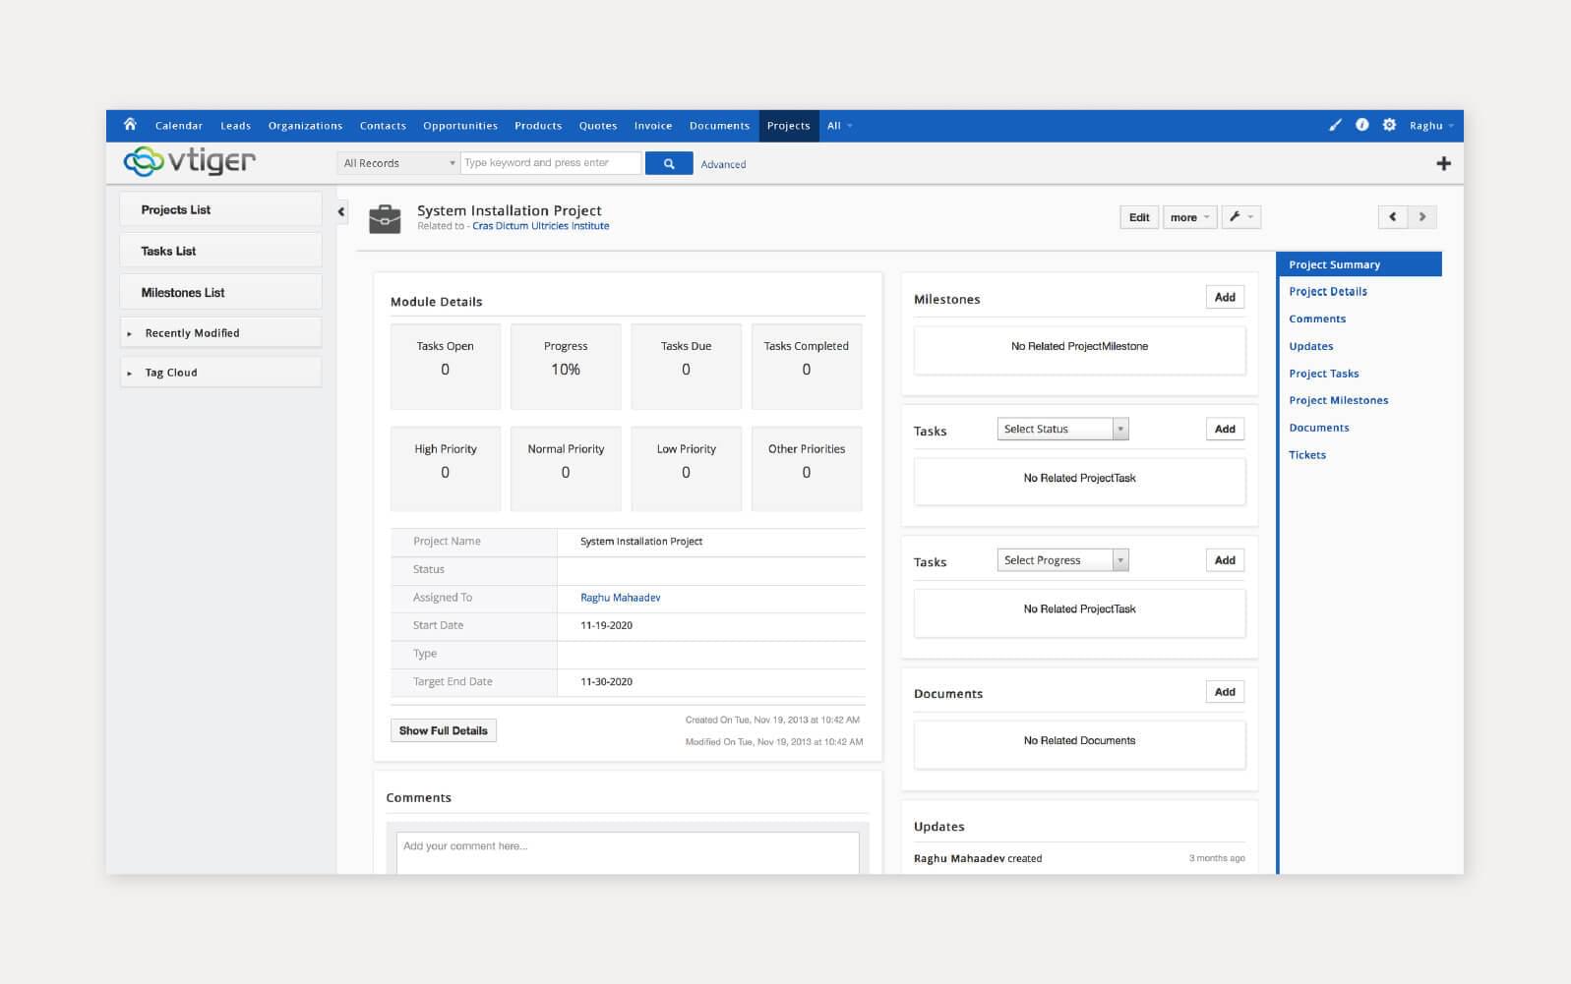Open Cras Dictum Ultricies Institute link
The height and width of the screenshot is (984, 1571).
(540, 226)
